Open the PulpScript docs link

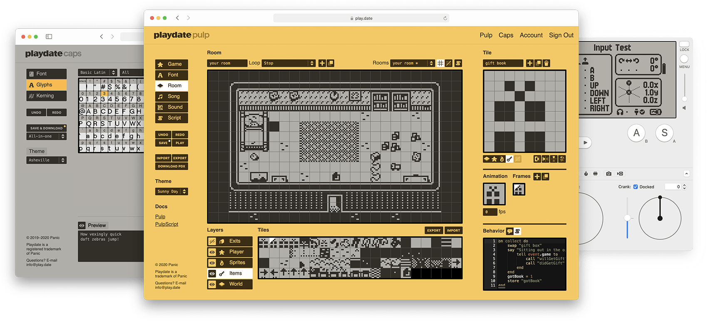point(166,224)
